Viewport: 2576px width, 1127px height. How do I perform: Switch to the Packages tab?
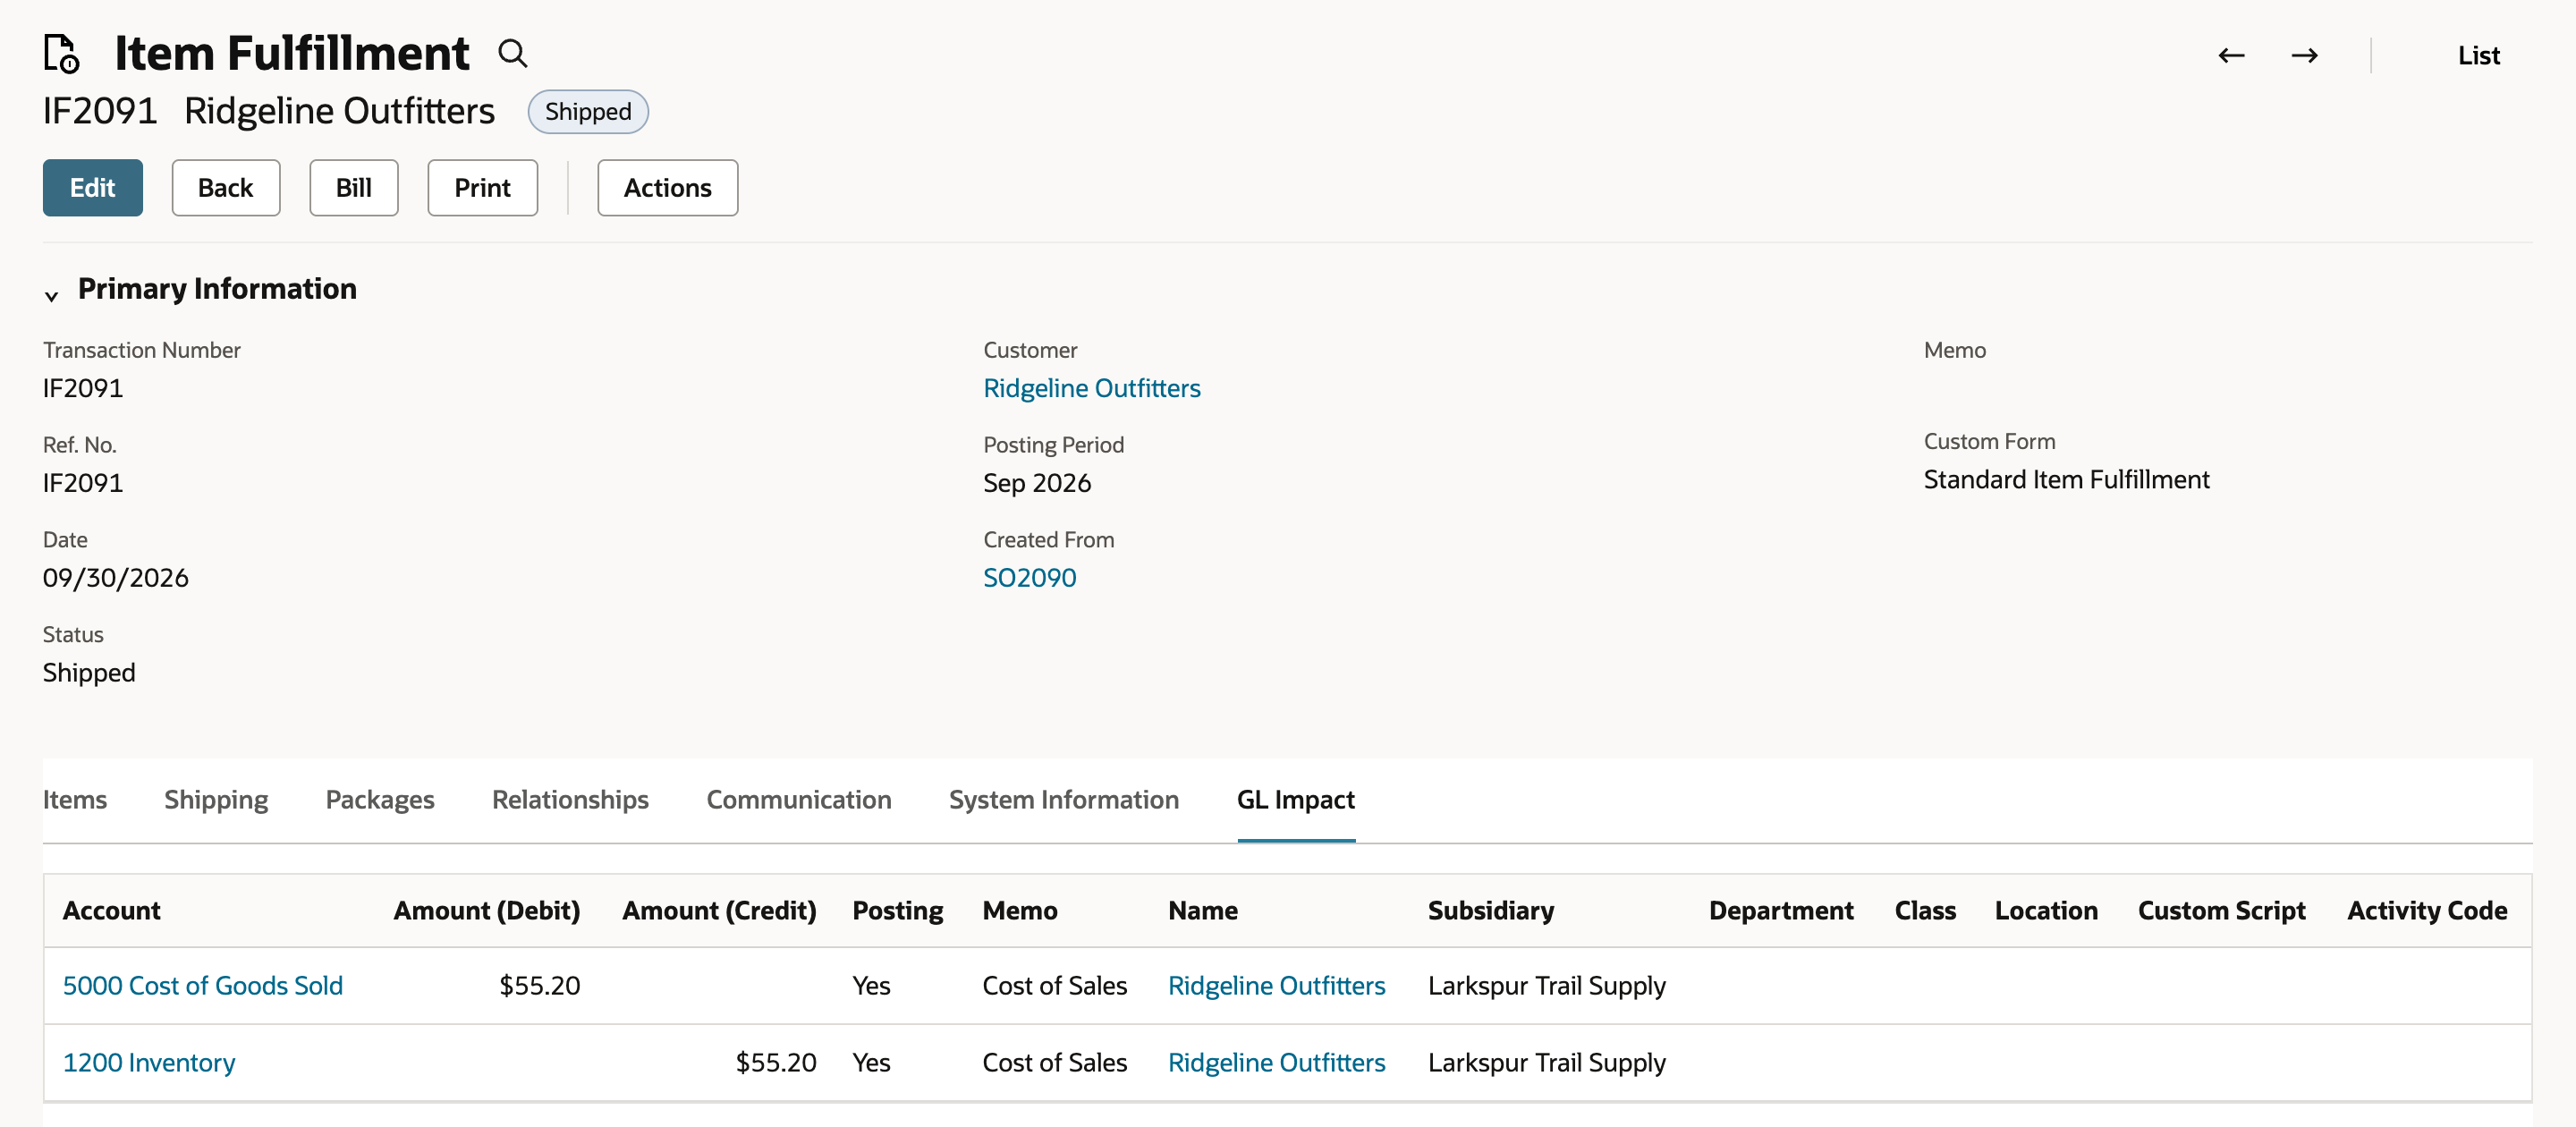(380, 799)
